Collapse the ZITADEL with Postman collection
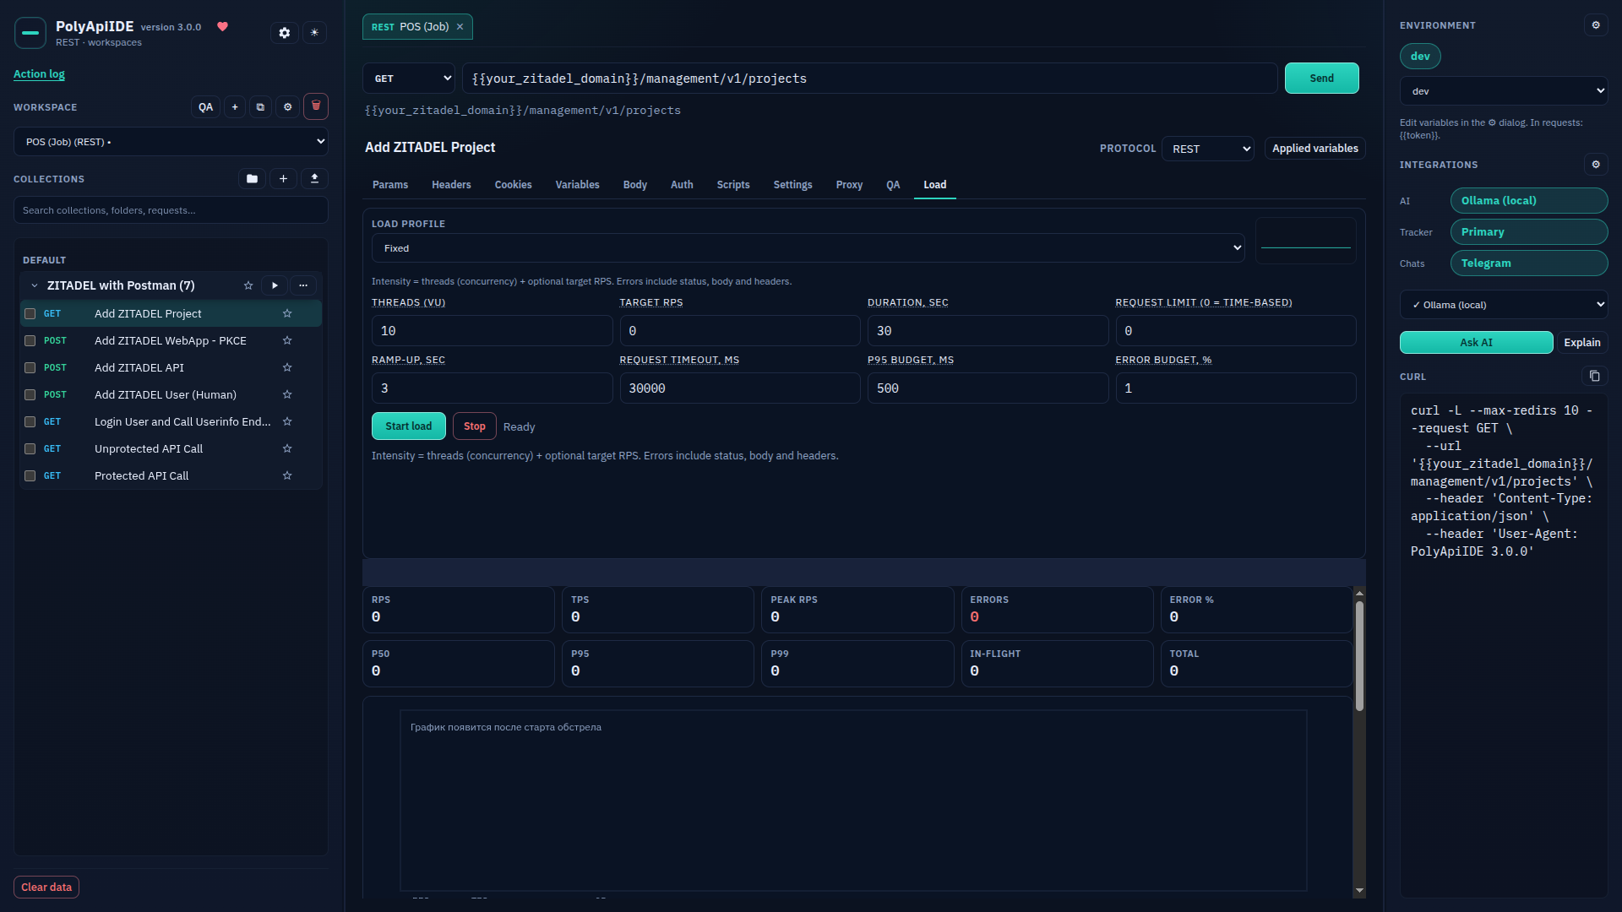Image resolution: width=1622 pixels, height=912 pixels. 35,285
